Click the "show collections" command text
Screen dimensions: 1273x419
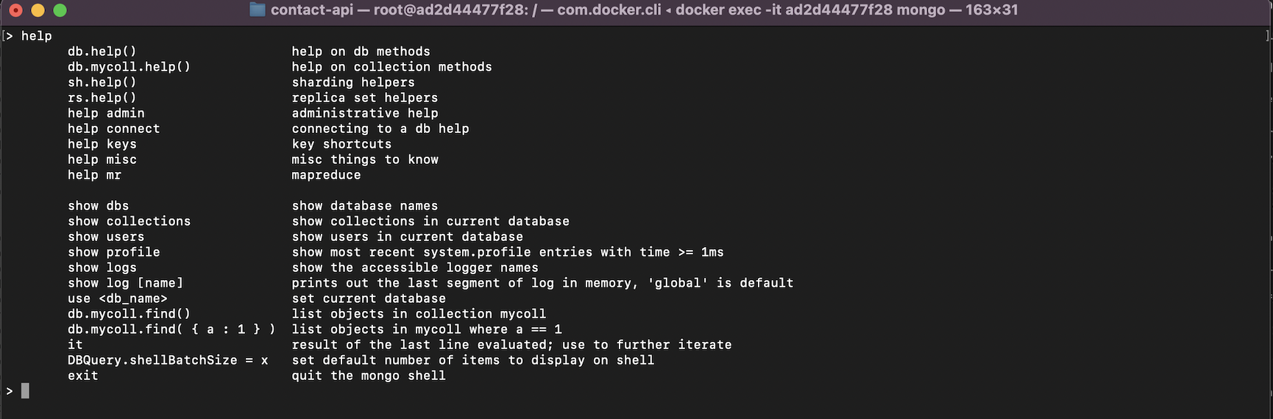point(129,221)
